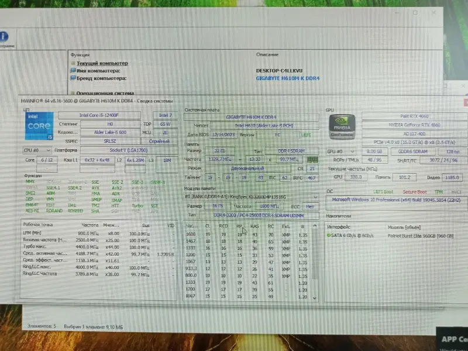Click the timing table scrollbar up arrow
Image resolution: width=468 pixels, height=351 pixels.
(x=315, y=226)
